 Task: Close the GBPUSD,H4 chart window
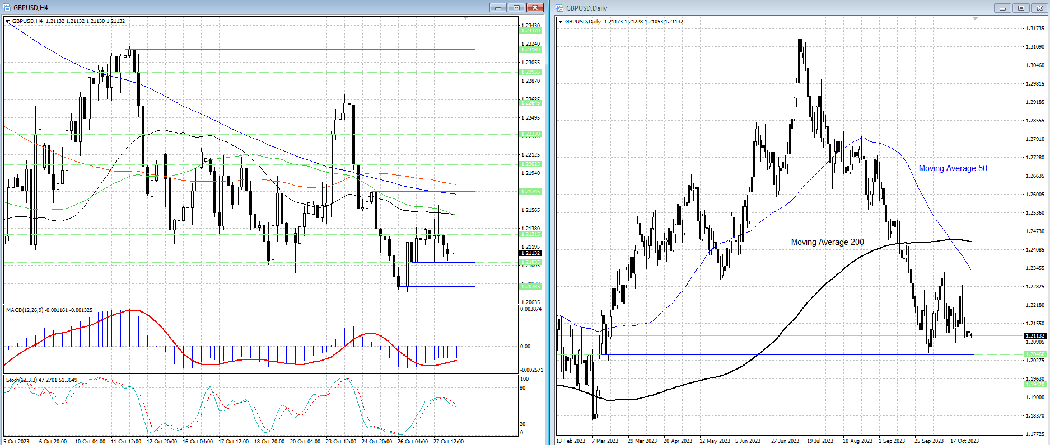tap(535, 7)
